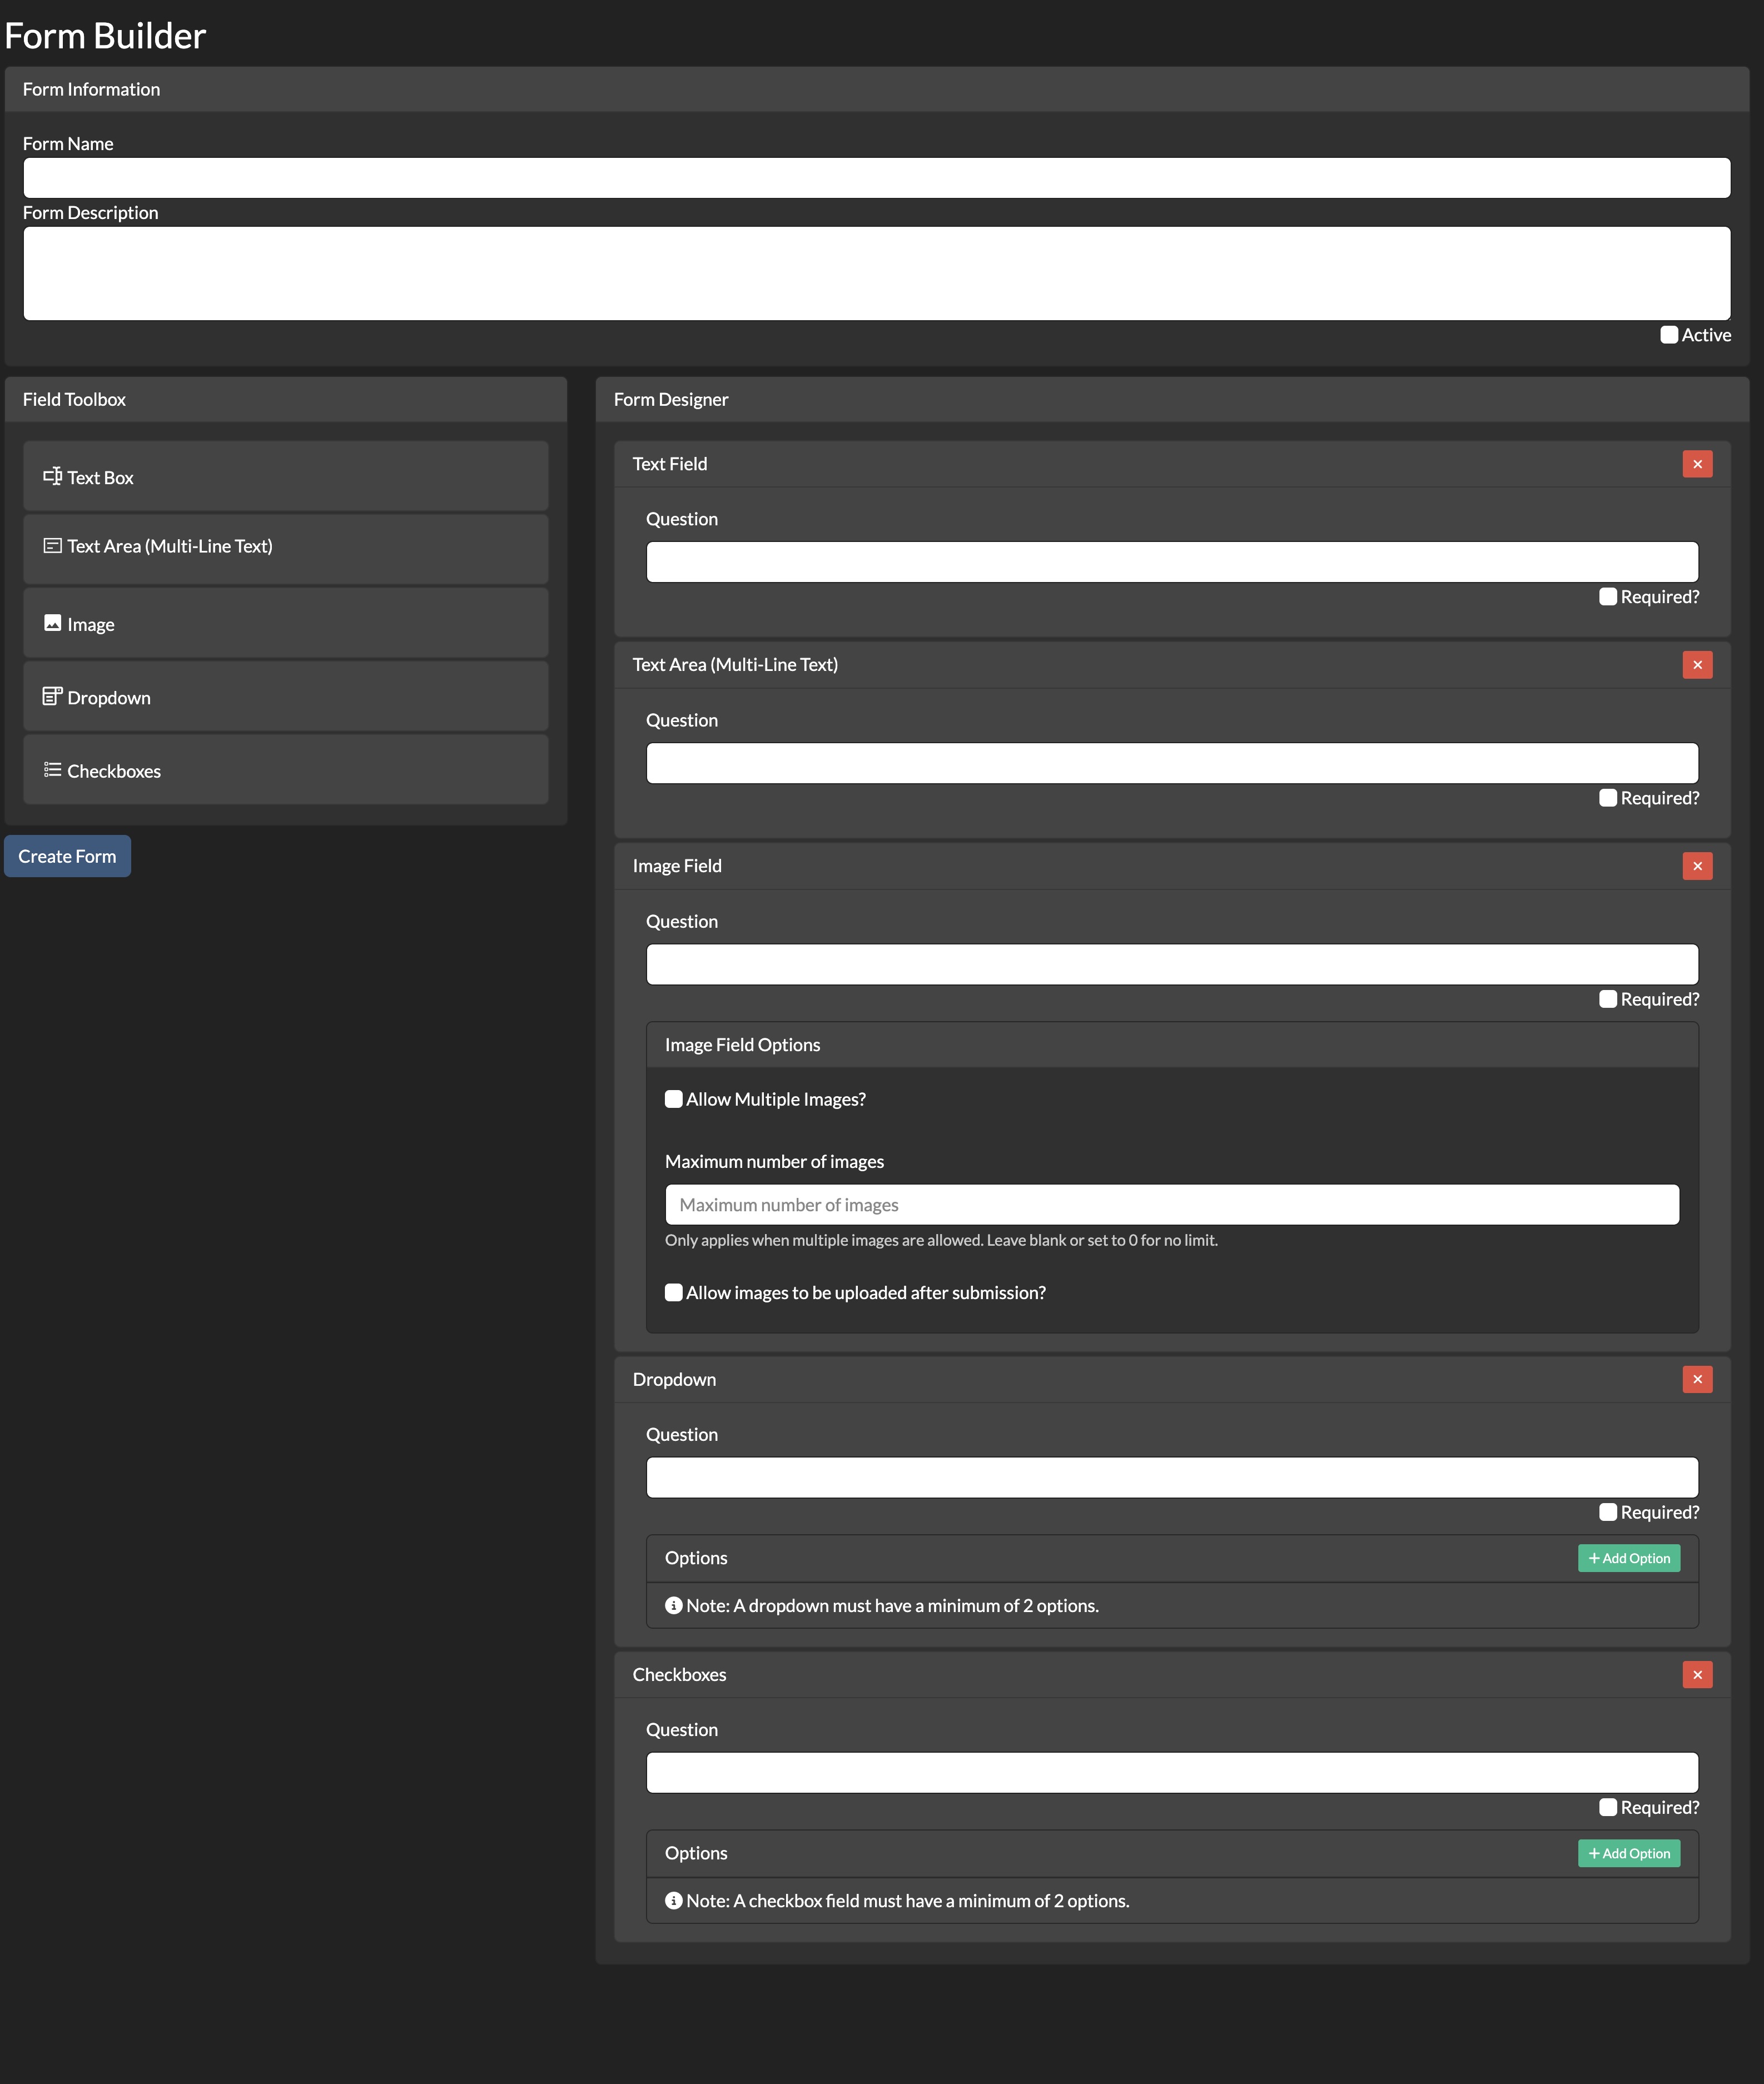
Task: Click the Checkboxes list icon in toolbox
Action: (x=53, y=770)
